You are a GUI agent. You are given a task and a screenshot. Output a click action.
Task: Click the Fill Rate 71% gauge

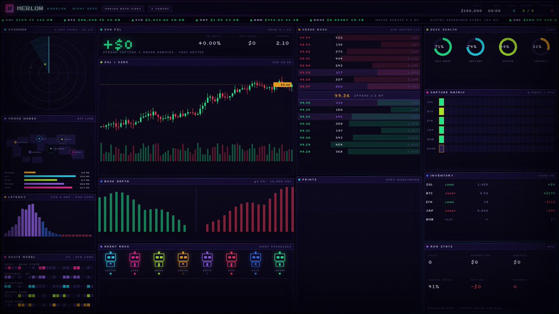coord(443,47)
